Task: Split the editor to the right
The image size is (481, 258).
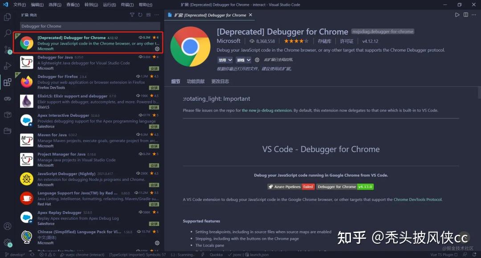Action: click(466, 15)
